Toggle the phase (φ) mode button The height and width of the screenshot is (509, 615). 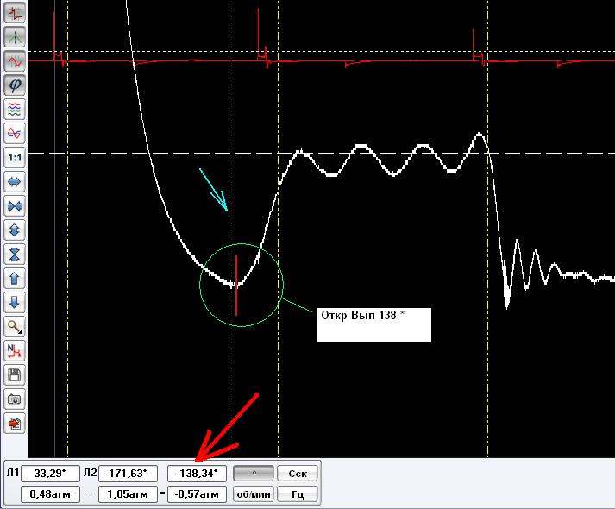click(x=15, y=85)
